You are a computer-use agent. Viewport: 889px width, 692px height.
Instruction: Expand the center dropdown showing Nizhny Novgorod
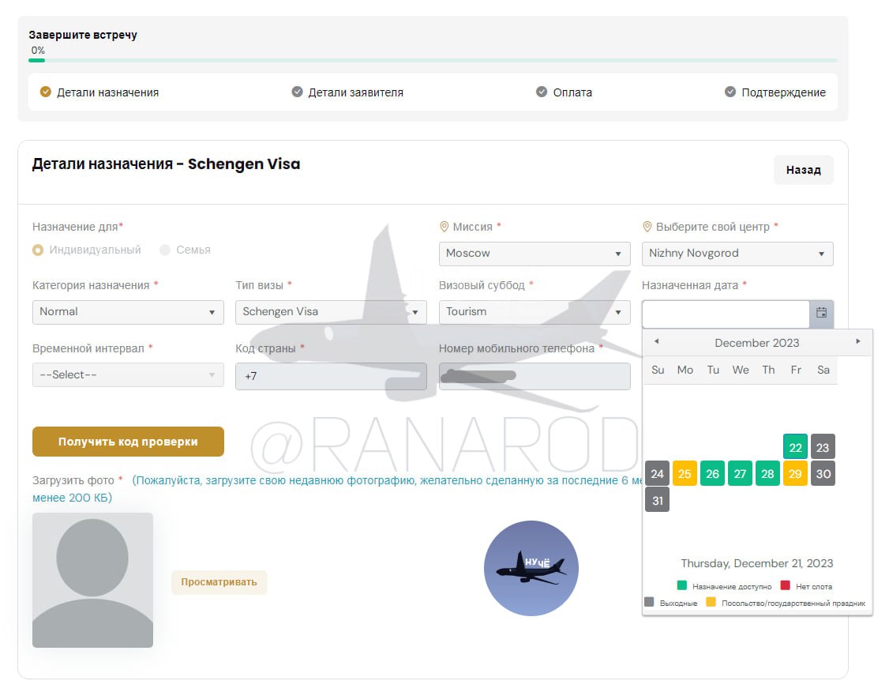coord(737,254)
